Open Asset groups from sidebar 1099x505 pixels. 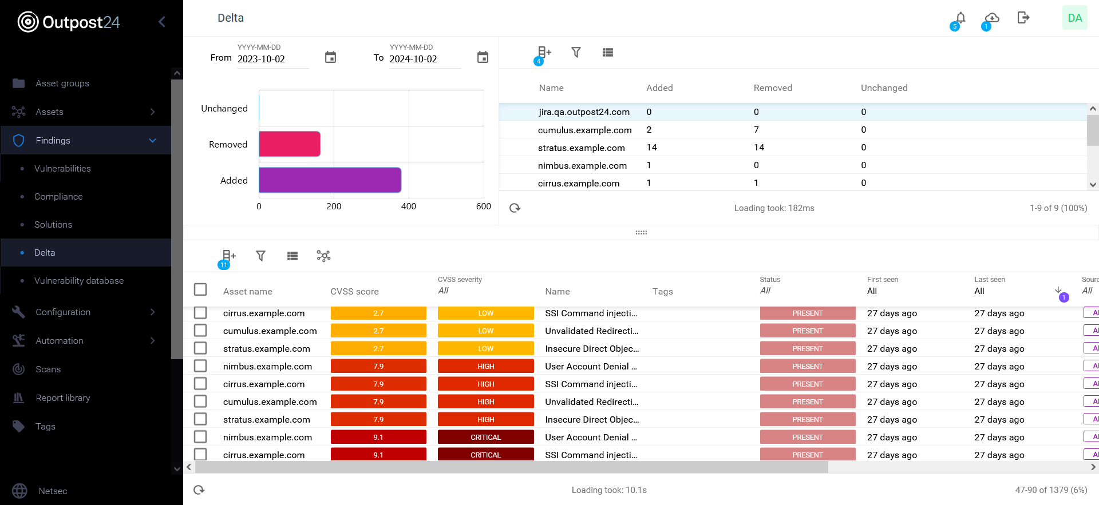point(86,83)
